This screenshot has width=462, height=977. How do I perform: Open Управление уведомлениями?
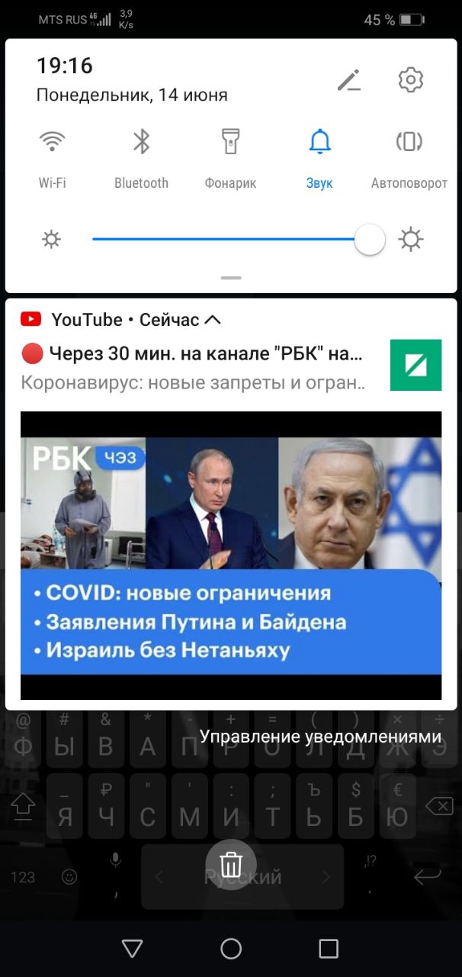(320, 737)
